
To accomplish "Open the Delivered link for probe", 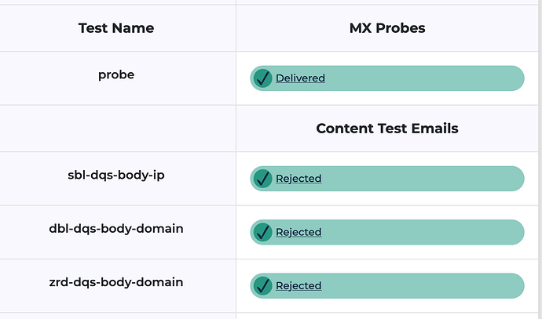I will (x=300, y=78).
